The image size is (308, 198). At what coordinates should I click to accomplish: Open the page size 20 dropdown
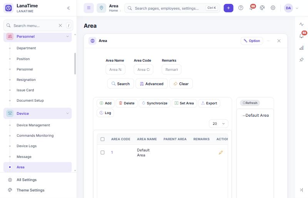click(219, 124)
